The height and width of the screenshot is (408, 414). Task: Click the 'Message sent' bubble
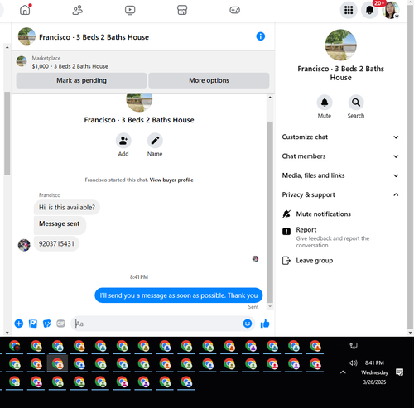click(60, 225)
